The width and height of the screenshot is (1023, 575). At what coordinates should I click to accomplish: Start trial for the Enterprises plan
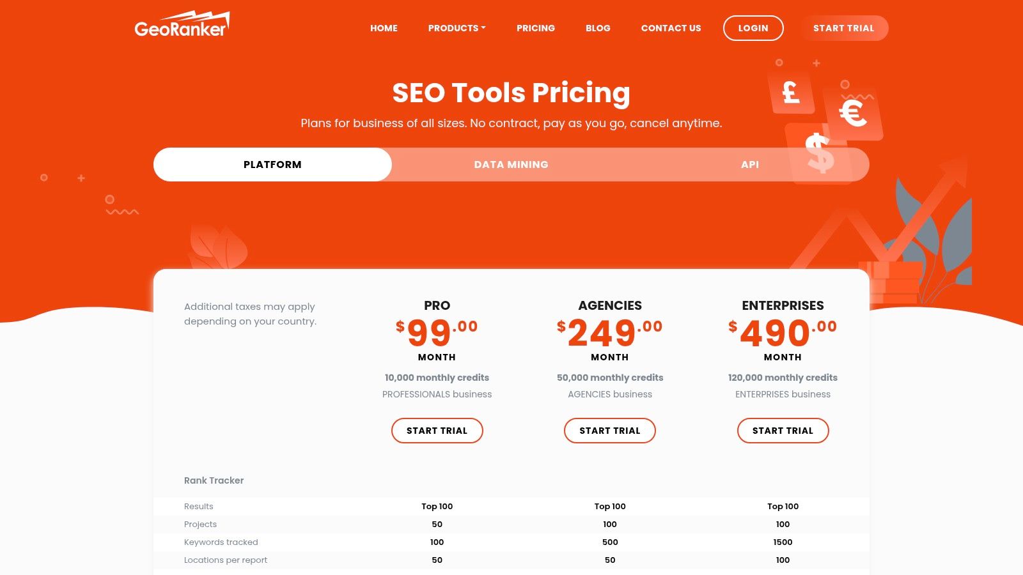(783, 431)
